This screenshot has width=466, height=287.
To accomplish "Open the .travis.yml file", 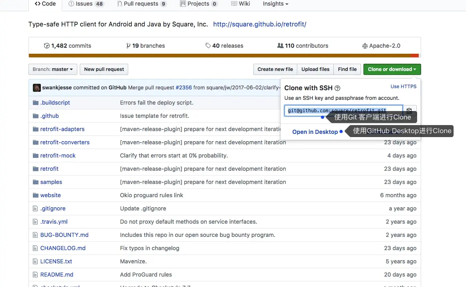I will 54,222.
